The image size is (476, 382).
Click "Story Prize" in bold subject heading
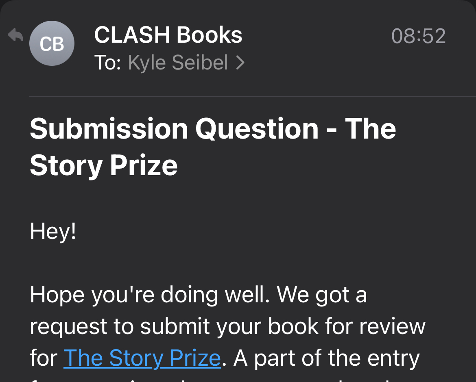pos(104,165)
